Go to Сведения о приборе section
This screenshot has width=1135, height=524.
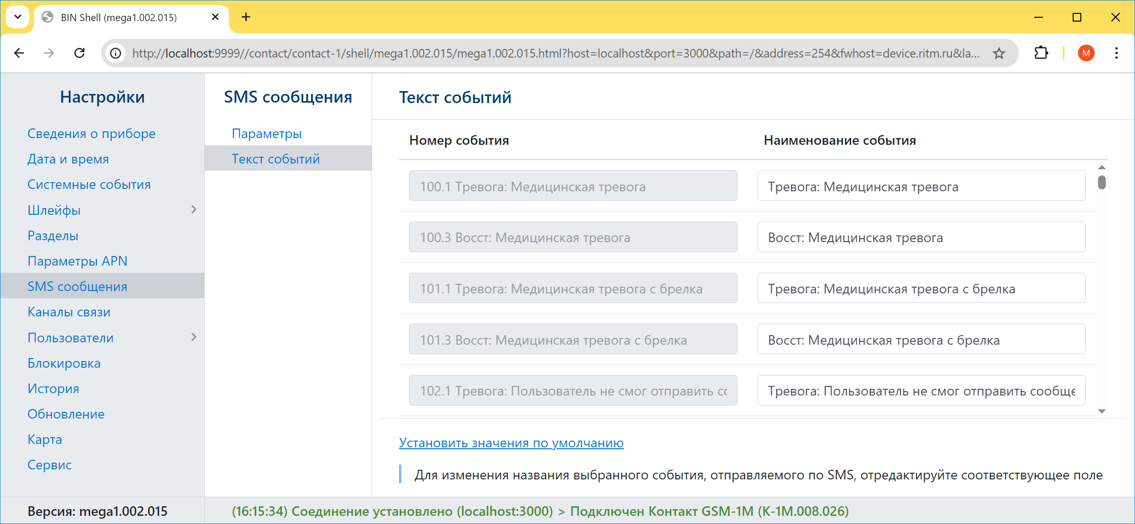tap(91, 133)
